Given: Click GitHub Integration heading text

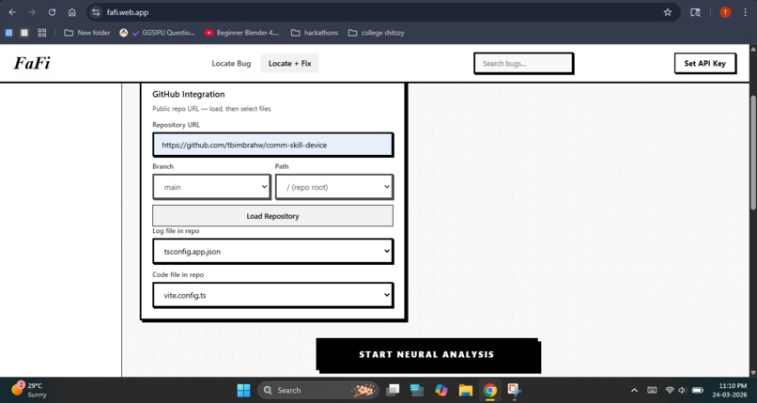Looking at the screenshot, I should point(188,94).
